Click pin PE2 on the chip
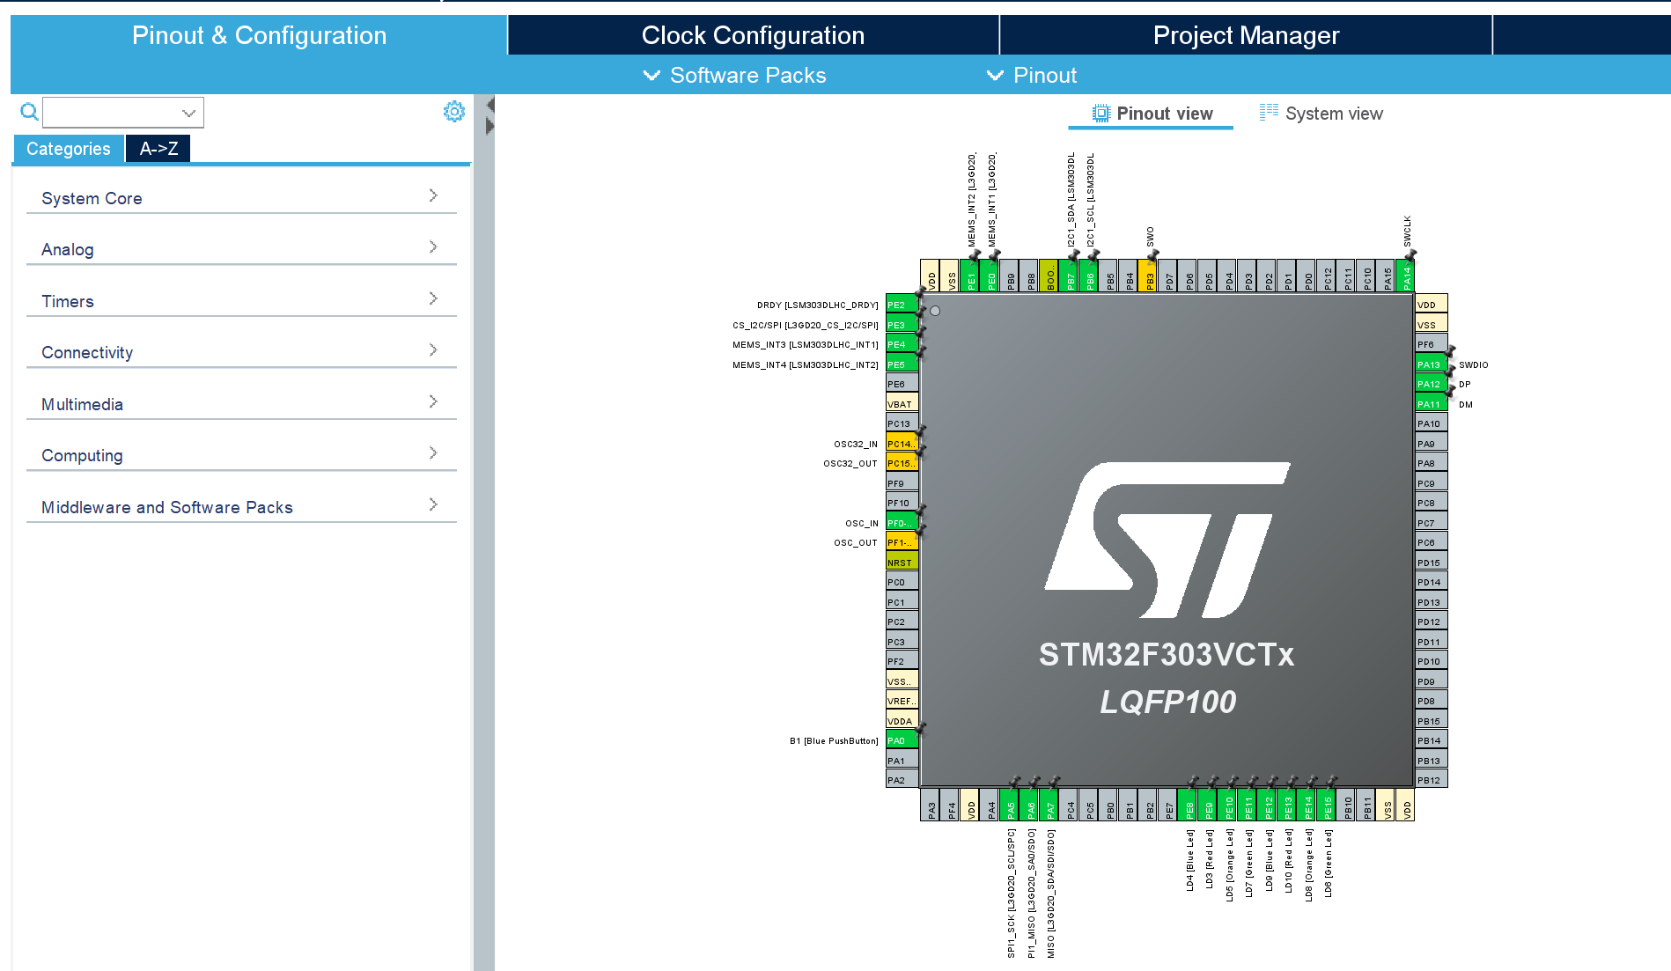 (902, 305)
